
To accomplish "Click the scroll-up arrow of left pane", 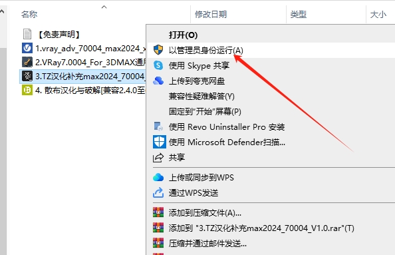I will pyautogui.click(x=2, y=11).
